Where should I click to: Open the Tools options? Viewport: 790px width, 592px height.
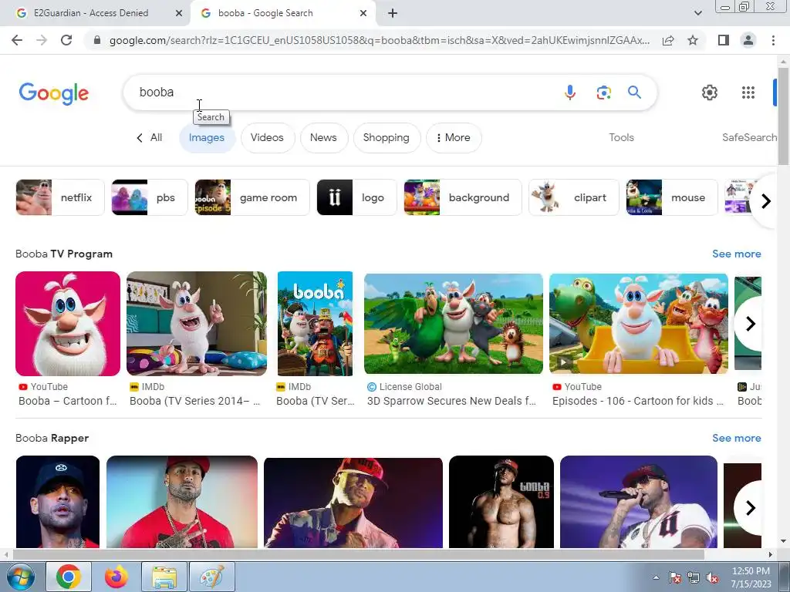(x=621, y=137)
